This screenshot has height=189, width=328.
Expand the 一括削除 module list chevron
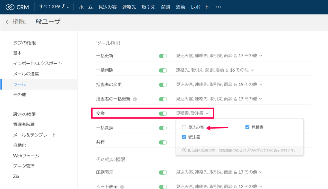pos(252,70)
